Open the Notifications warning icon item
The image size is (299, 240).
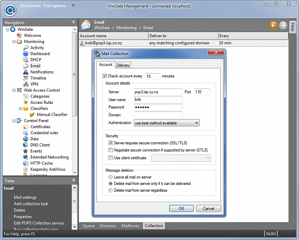coord(26,72)
